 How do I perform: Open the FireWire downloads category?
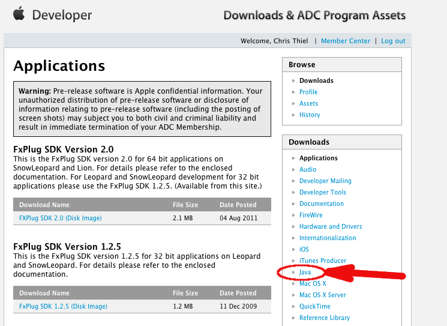[311, 215]
